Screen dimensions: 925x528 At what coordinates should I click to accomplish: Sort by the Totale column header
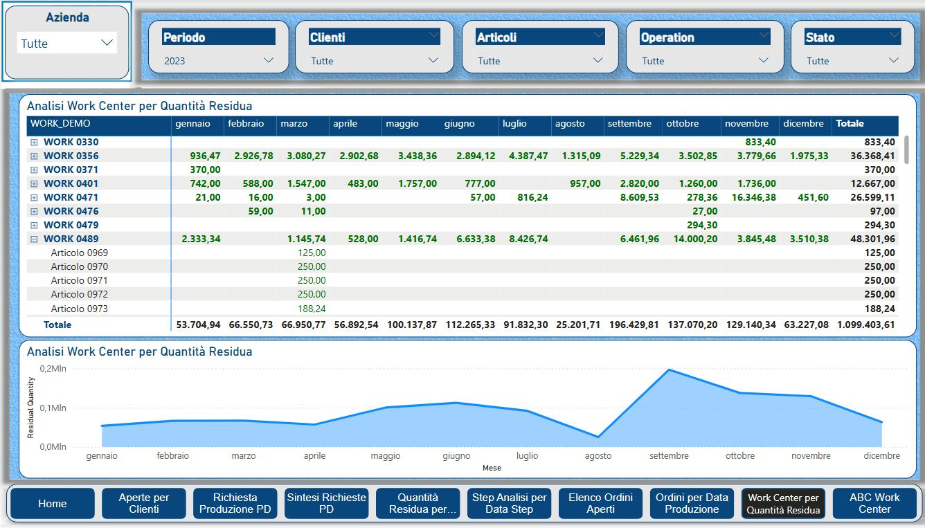tap(850, 124)
